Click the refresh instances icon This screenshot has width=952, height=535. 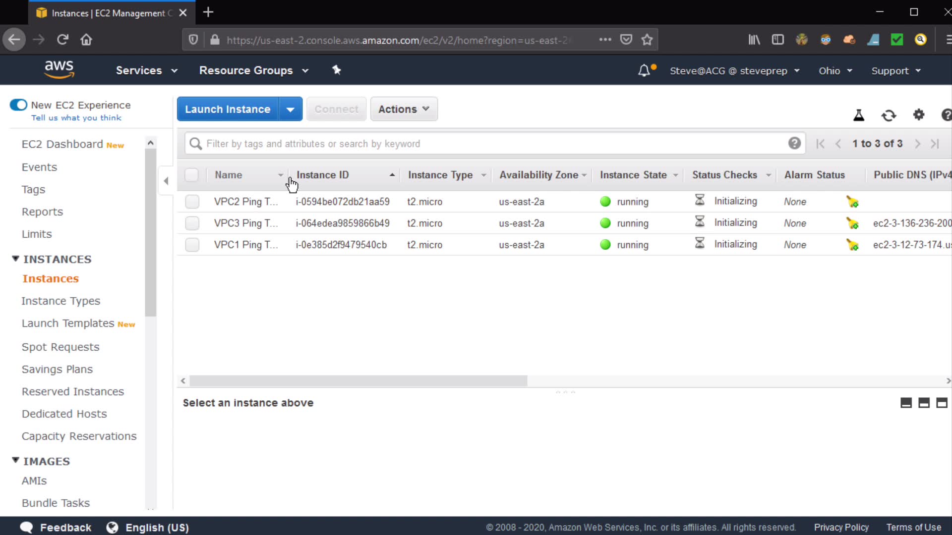coord(889,115)
